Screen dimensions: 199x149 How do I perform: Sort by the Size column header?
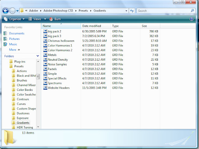click(x=150, y=26)
